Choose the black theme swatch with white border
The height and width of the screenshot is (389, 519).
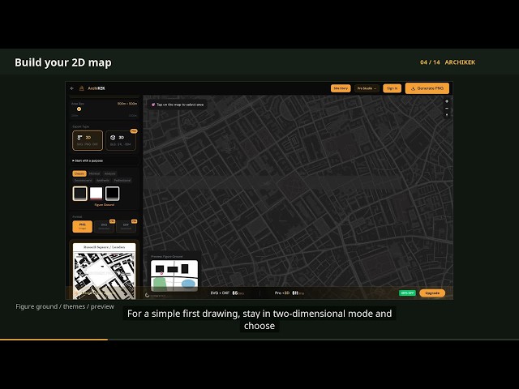[x=113, y=194]
